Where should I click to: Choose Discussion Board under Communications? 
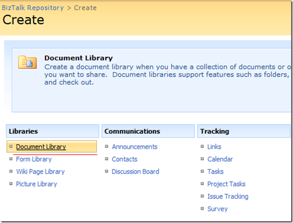[x=135, y=172]
